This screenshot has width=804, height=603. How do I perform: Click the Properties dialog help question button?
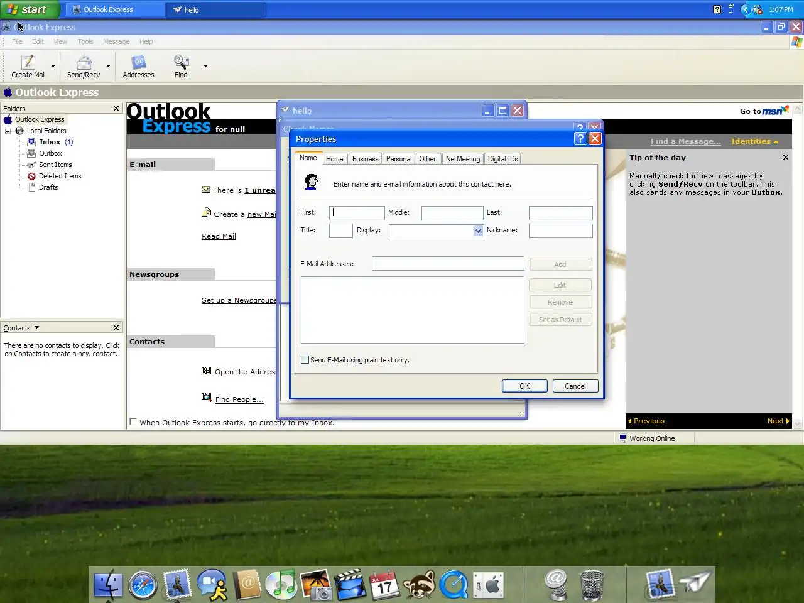[580, 139]
